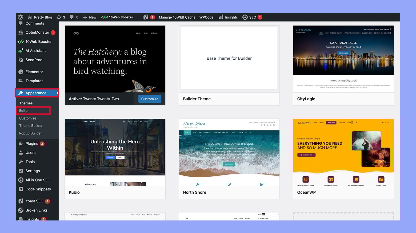Add new content via the New button
416x233 pixels.
click(x=90, y=17)
